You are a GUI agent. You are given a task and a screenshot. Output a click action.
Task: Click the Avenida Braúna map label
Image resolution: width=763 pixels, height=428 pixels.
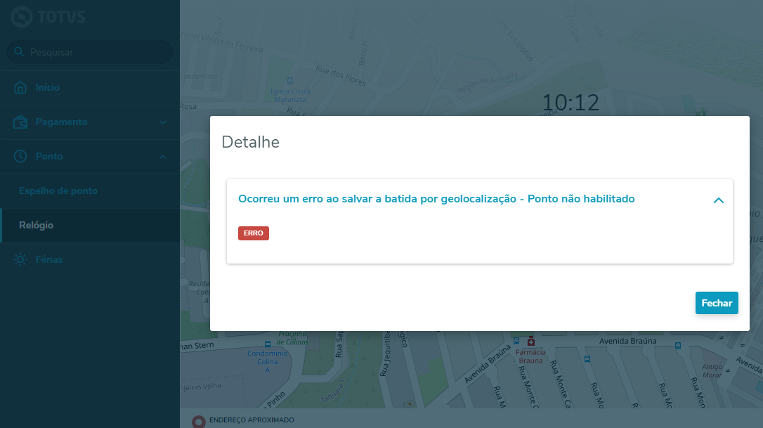[x=627, y=341]
